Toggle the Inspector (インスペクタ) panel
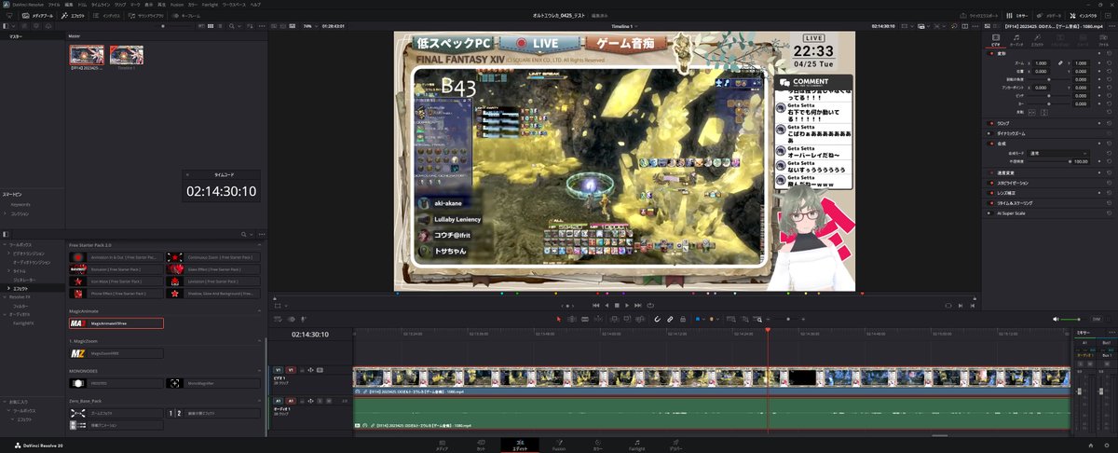Screen dimensions: 1118x453 tap(1084, 16)
